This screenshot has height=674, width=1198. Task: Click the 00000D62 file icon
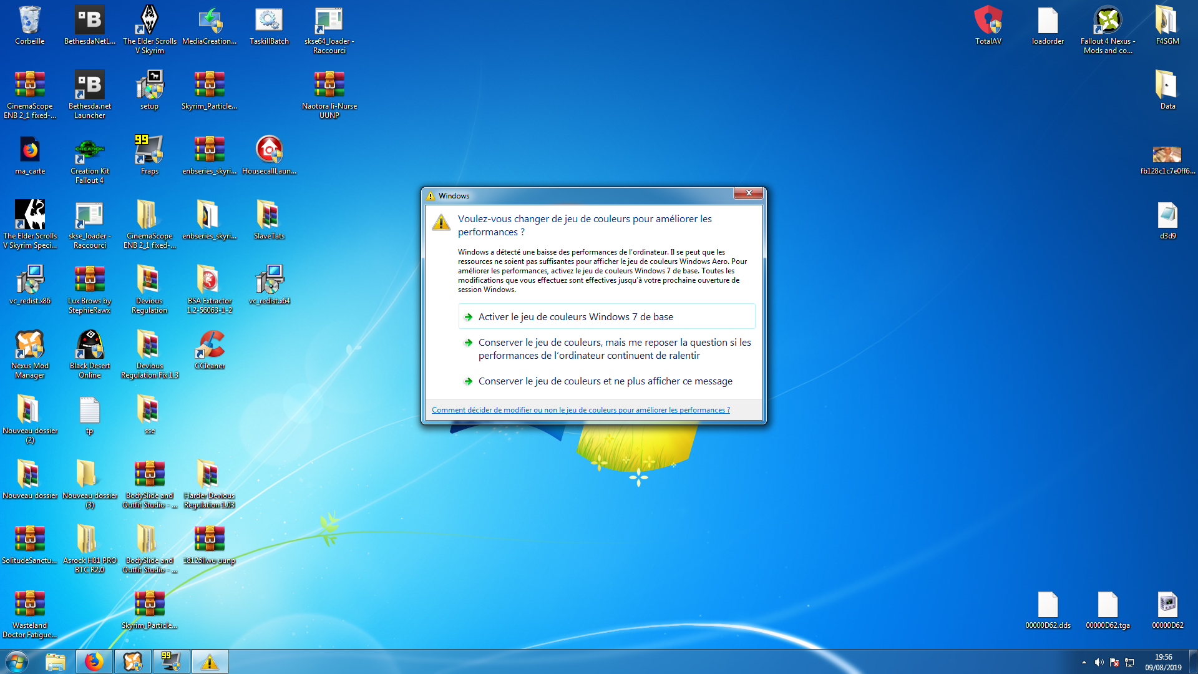point(1167,609)
